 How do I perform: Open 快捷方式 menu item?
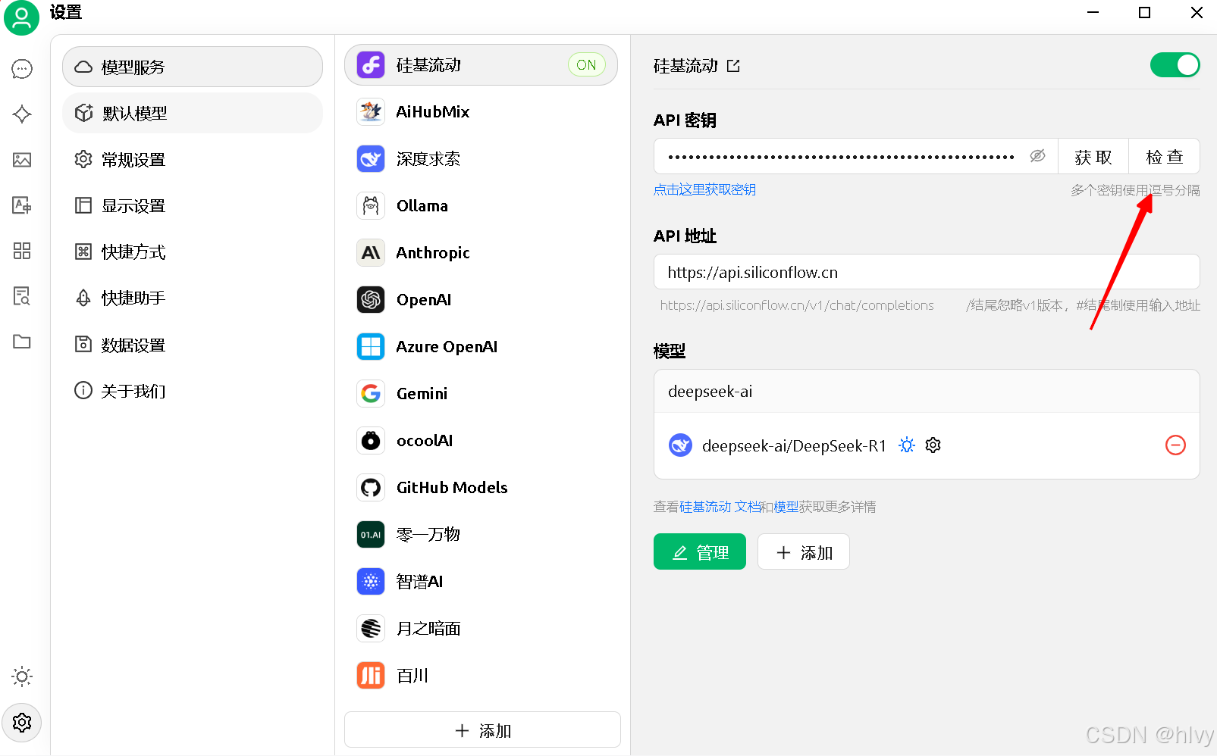tap(193, 252)
